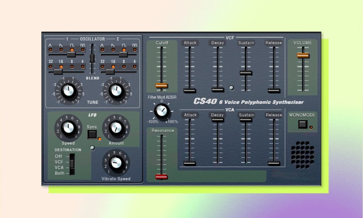The height and width of the screenshot is (218, 363).
Task: Toggle the LFO Sync button
Action: coord(92,135)
